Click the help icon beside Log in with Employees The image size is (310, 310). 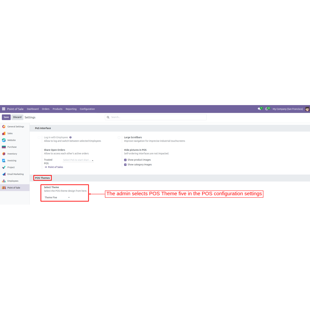(71, 137)
